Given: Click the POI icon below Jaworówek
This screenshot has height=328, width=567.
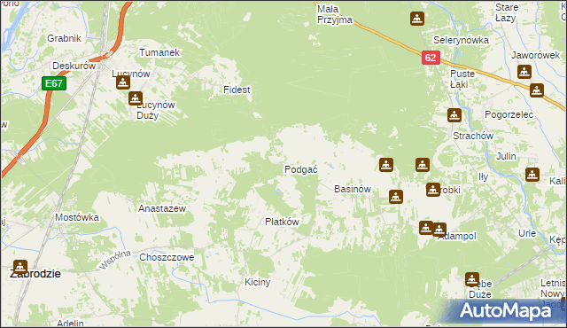Looking at the screenshot, I should (x=524, y=72).
